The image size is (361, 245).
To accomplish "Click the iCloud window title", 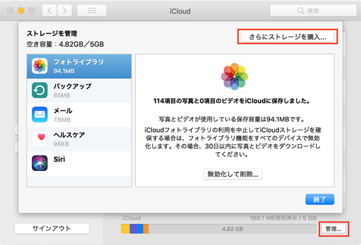I will pos(180,11).
